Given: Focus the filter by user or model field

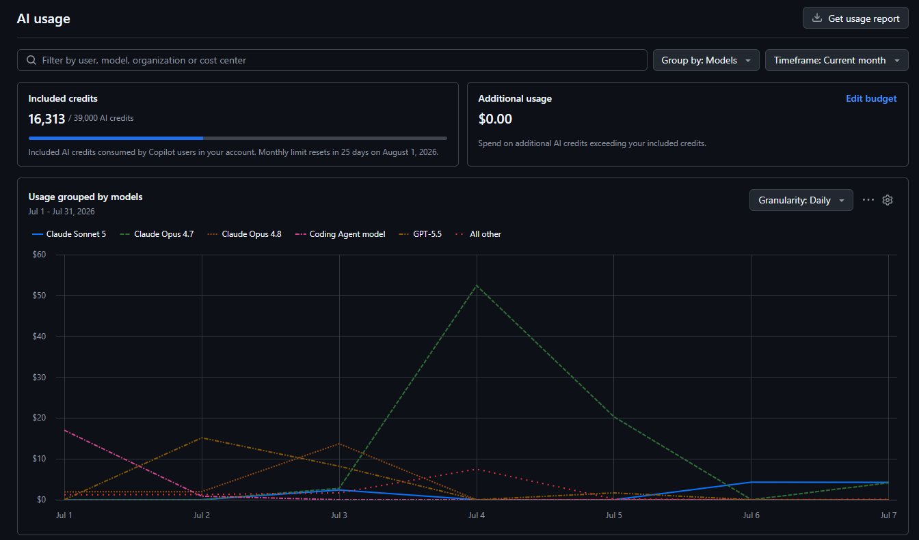Looking at the screenshot, I should coord(332,60).
